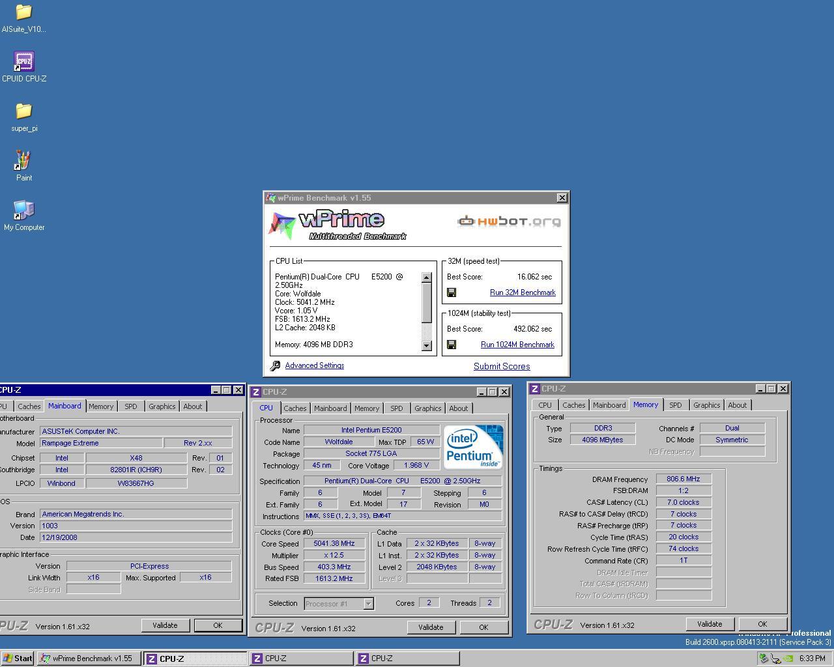The width and height of the screenshot is (834, 667).
Task: Click OK in Mainboard CPU-Z window
Action: pyautogui.click(x=218, y=625)
